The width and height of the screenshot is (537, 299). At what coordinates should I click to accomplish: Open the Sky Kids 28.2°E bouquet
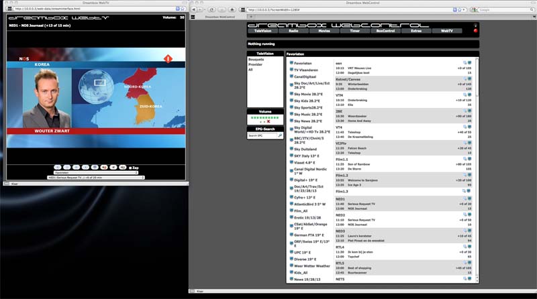point(307,101)
